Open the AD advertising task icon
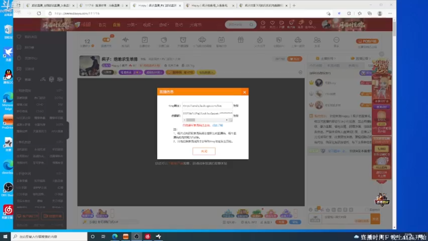 [x=221, y=40]
